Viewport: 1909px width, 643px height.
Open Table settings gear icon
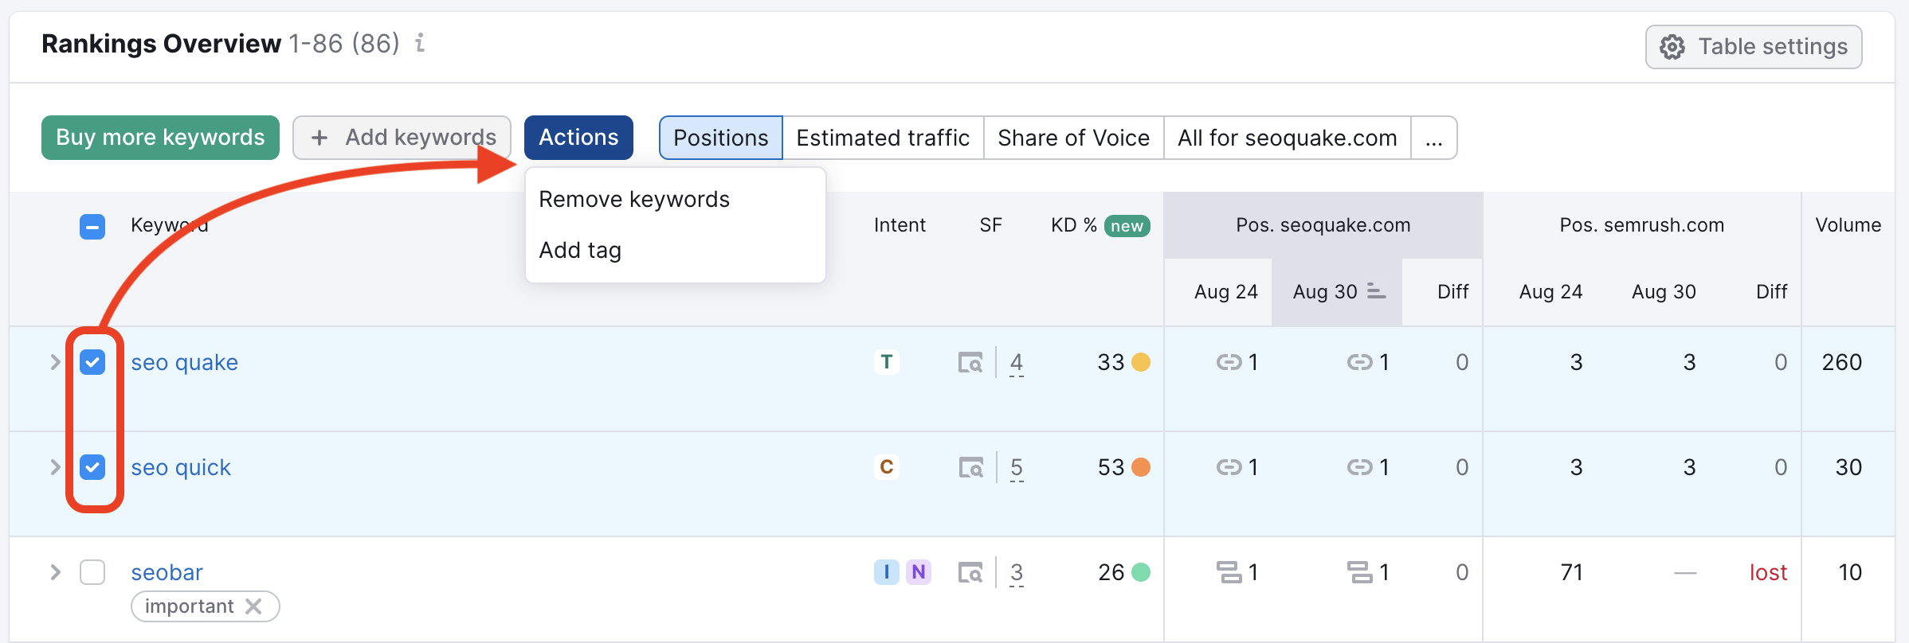point(1672,47)
